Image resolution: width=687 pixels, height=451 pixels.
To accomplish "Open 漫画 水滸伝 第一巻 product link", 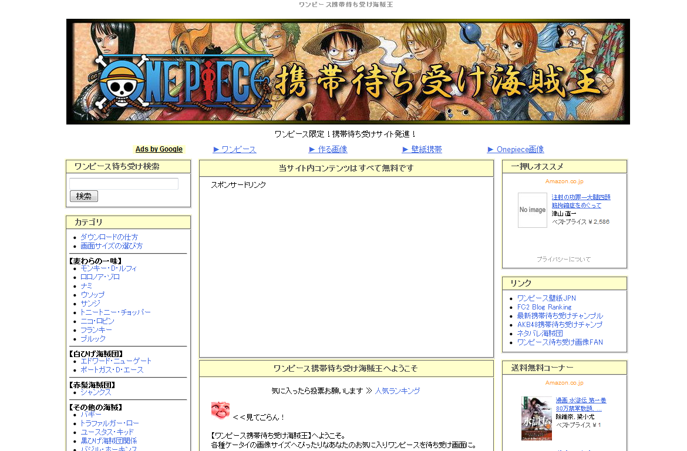I will [581, 404].
